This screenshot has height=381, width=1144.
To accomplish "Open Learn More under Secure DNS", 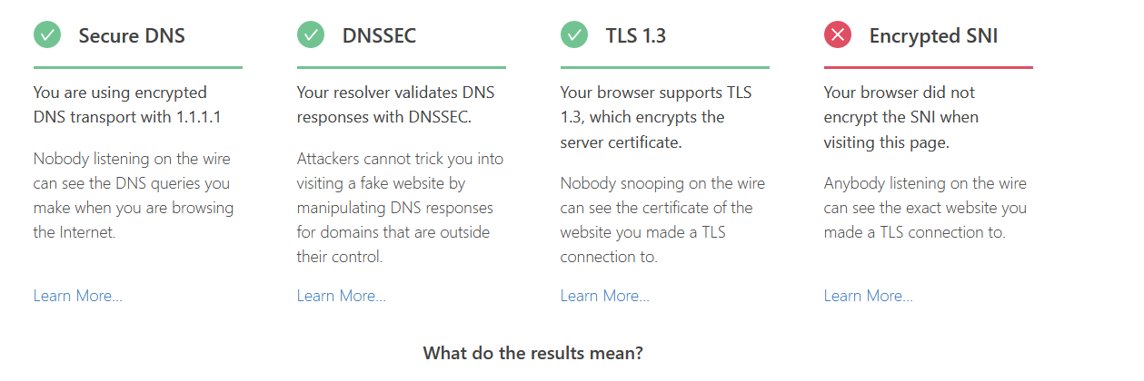I will (x=78, y=296).
